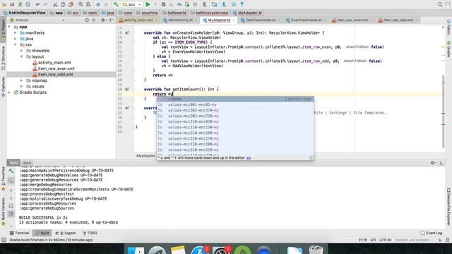
Task: Open activity_main.xml in project tree
Action: pos(54,63)
